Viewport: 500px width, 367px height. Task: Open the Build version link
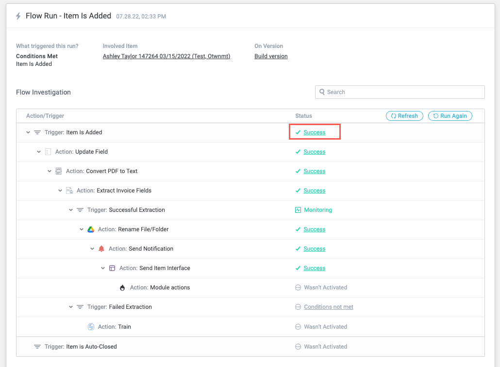271,56
